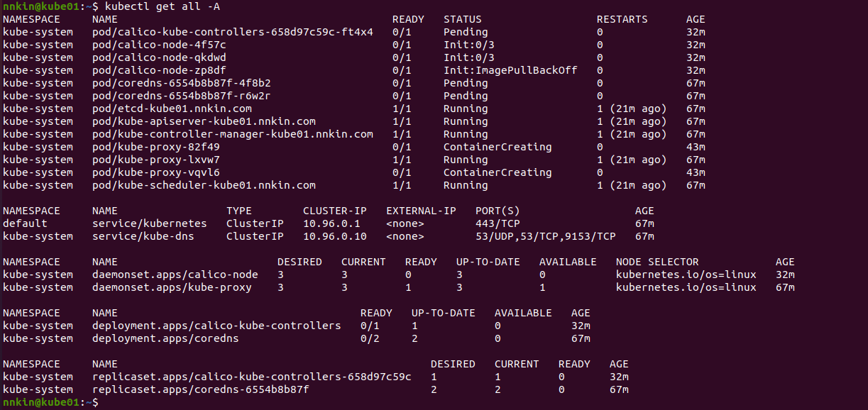
Task: Click deployment.apps/calico-kube-controllers text
Action: tap(217, 326)
